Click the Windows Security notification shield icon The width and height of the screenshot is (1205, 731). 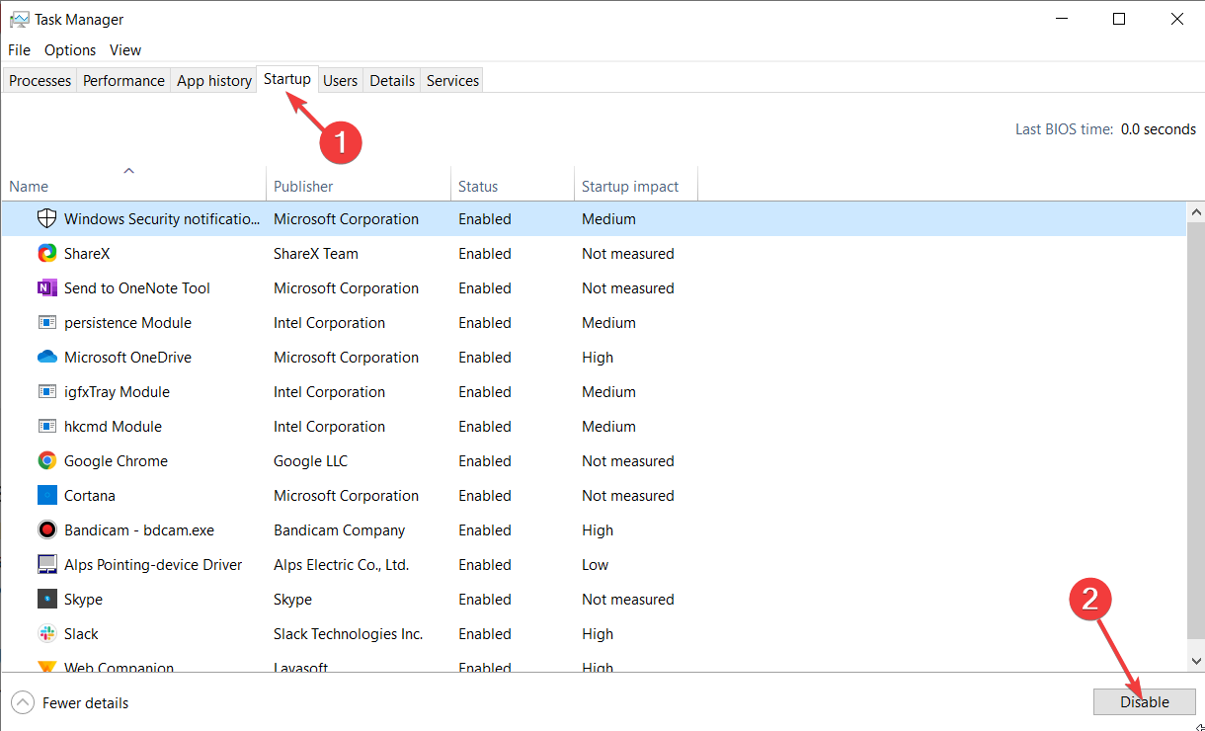(x=46, y=218)
